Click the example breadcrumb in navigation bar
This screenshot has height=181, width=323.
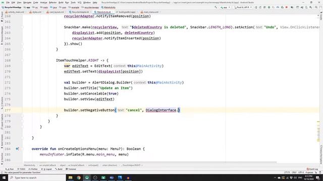(74, 8)
